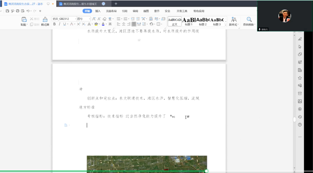Click the help question mark sidebar icon
313x173 pixels.
[x=300, y=125]
